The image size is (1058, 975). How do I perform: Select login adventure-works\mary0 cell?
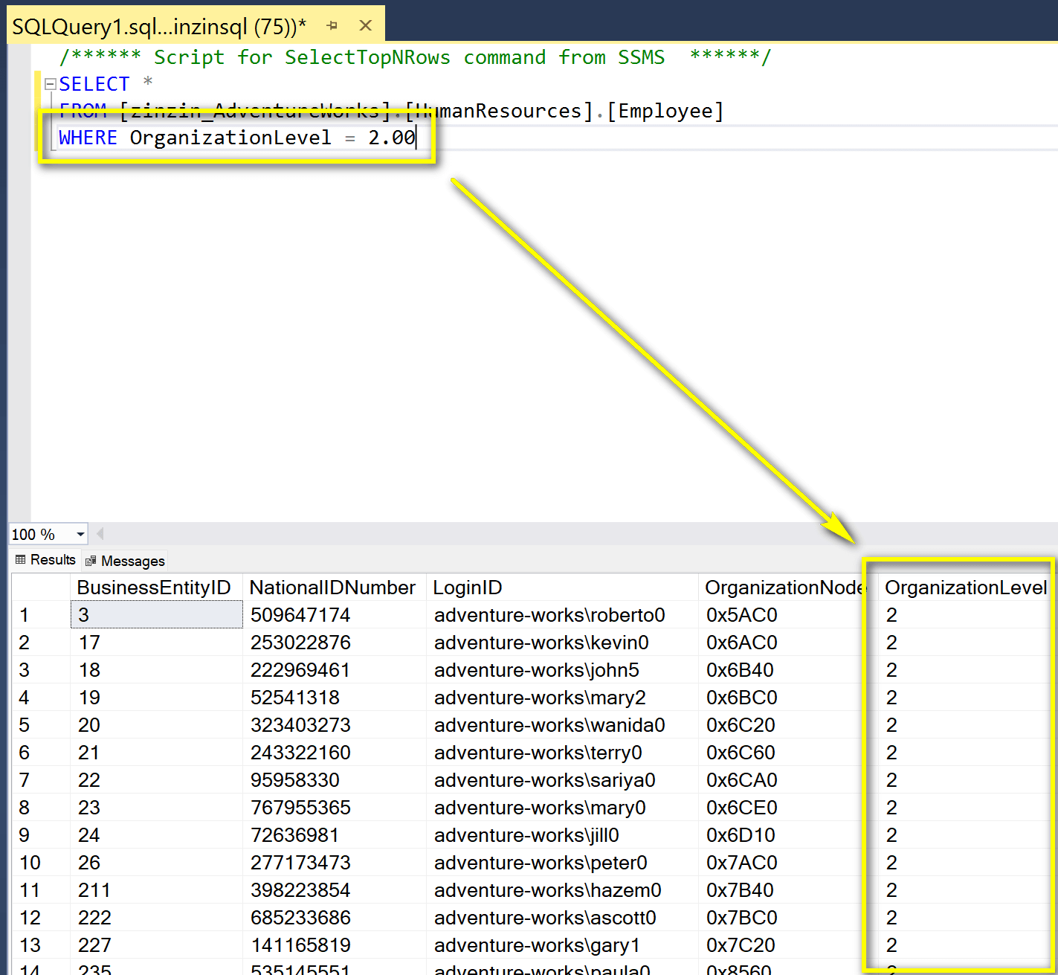[x=562, y=808]
